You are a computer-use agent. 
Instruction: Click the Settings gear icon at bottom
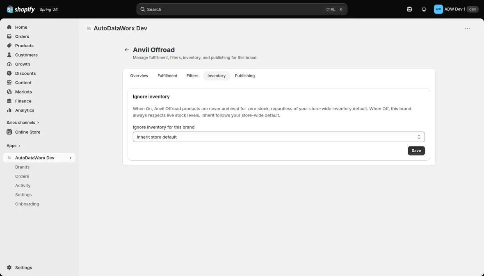pos(9,268)
